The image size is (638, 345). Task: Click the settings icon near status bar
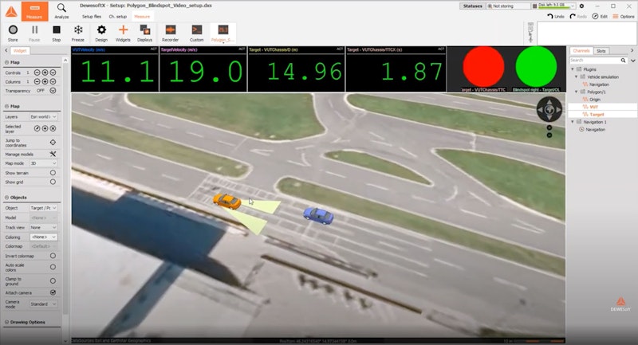click(x=582, y=6)
